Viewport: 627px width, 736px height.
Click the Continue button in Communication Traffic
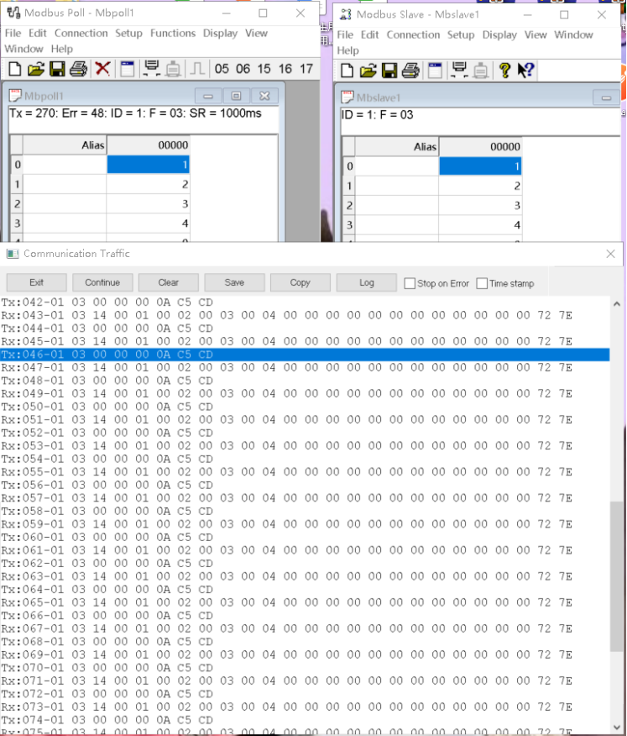coord(102,282)
